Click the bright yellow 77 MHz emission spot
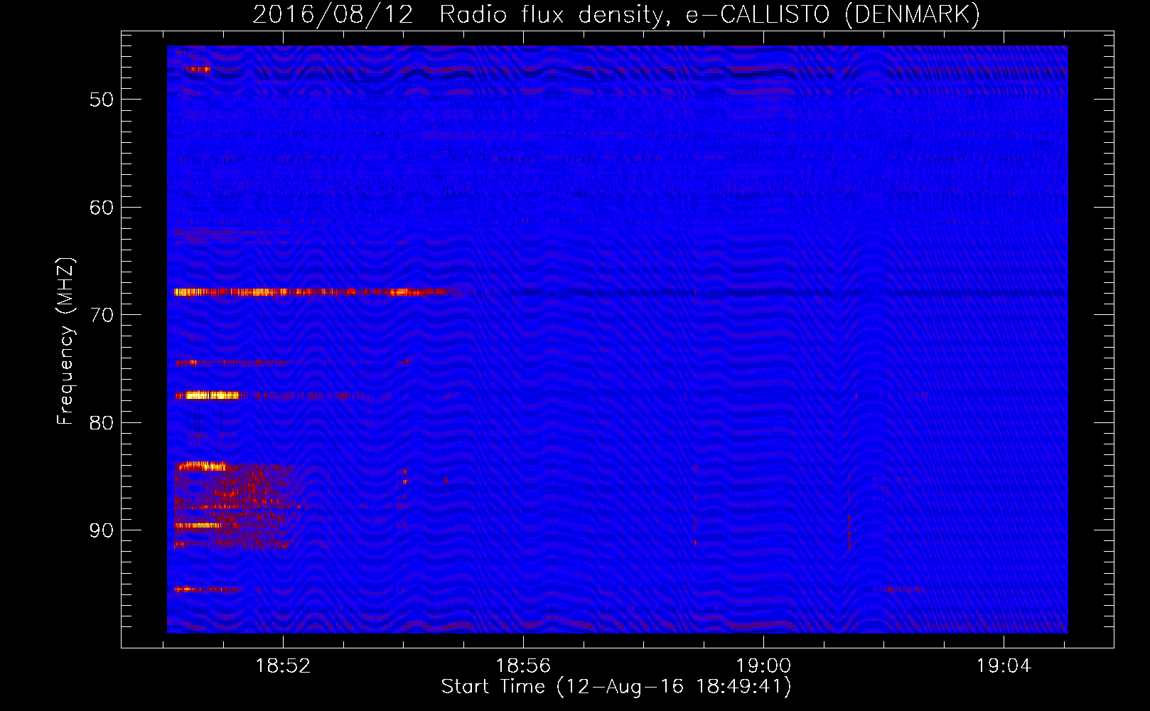1150x711 pixels. coord(211,395)
